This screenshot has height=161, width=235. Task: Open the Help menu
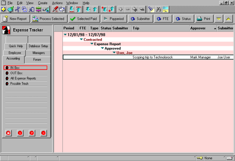coord(86,3)
